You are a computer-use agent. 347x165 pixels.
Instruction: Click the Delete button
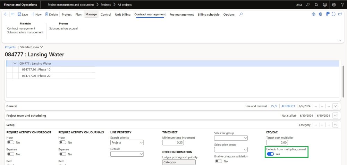point(51,14)
